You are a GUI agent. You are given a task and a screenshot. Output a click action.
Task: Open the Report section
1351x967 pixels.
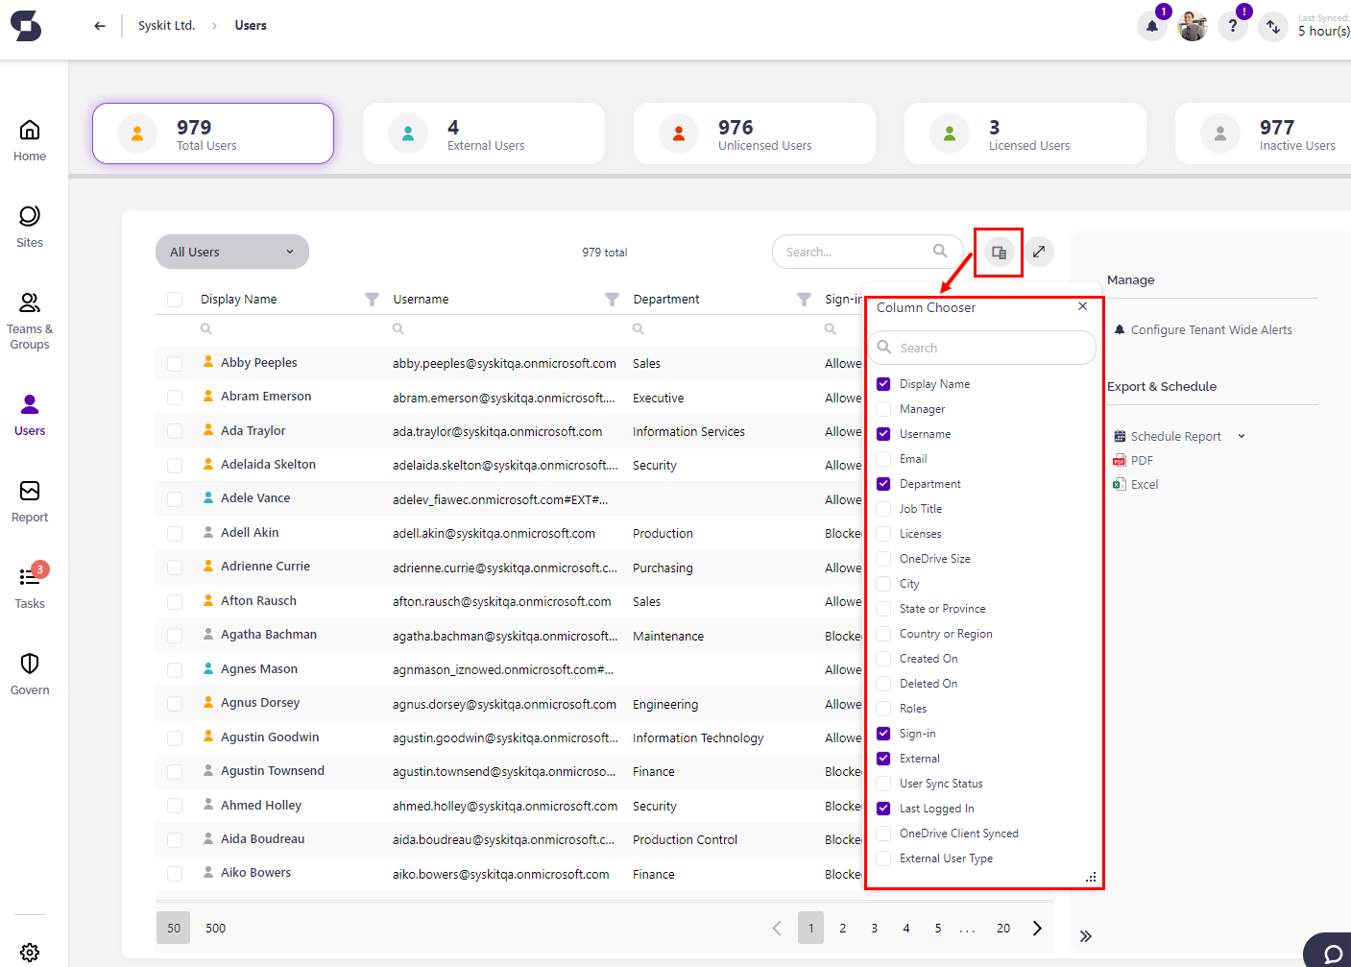tap(30, 500)
